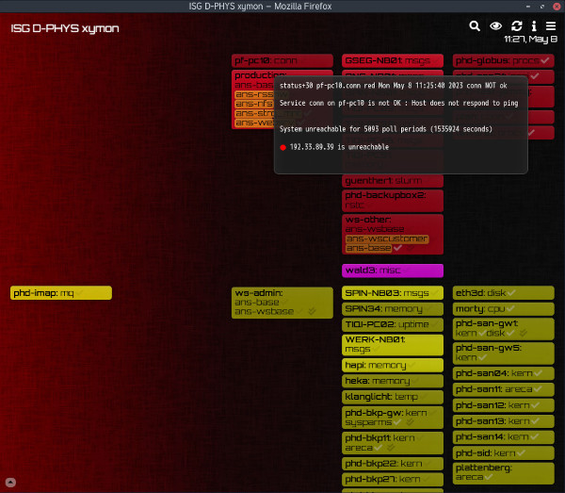
Task: Open ans-wscustomer in ws-other tile
Action: click(x=387, y=238)
